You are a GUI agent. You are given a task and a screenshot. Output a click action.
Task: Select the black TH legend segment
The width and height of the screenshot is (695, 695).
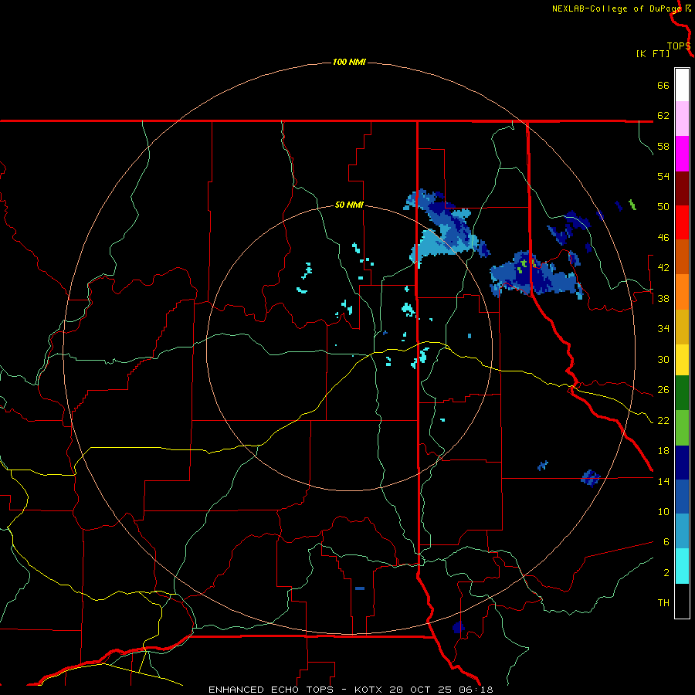pyautogui.click(x=682, y=601)
